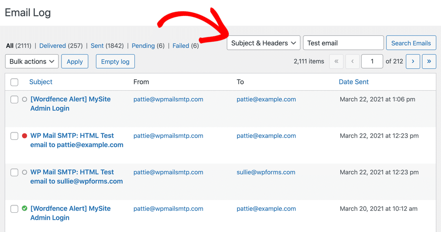Click the sender address in the March 20 Wordfence Alert row
Viewport: 441px width, 232px height.
coord(168,209)
